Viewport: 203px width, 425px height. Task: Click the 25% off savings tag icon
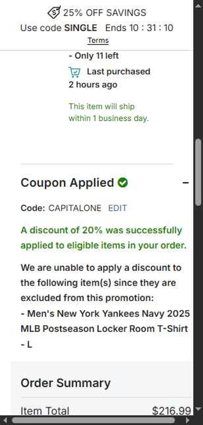point(54,12)
